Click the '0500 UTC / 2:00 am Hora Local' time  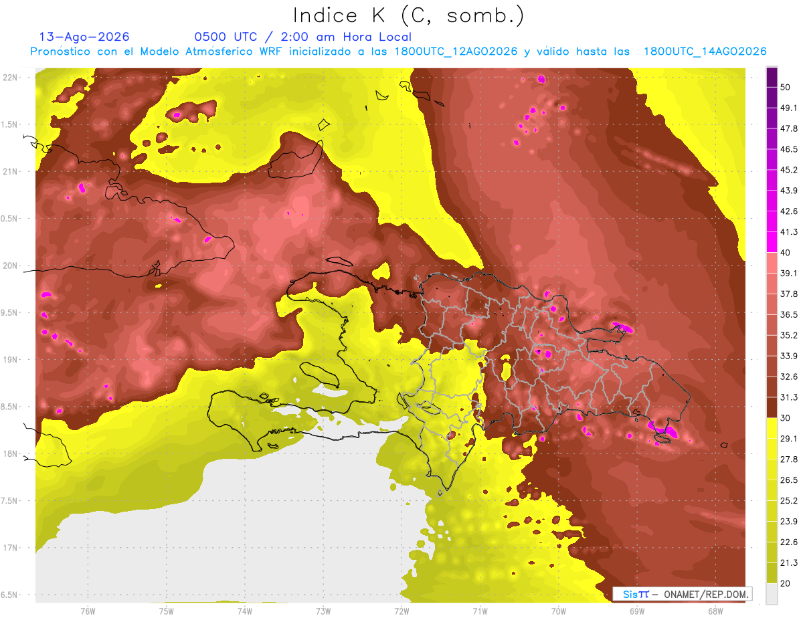(x=302, y=37)
